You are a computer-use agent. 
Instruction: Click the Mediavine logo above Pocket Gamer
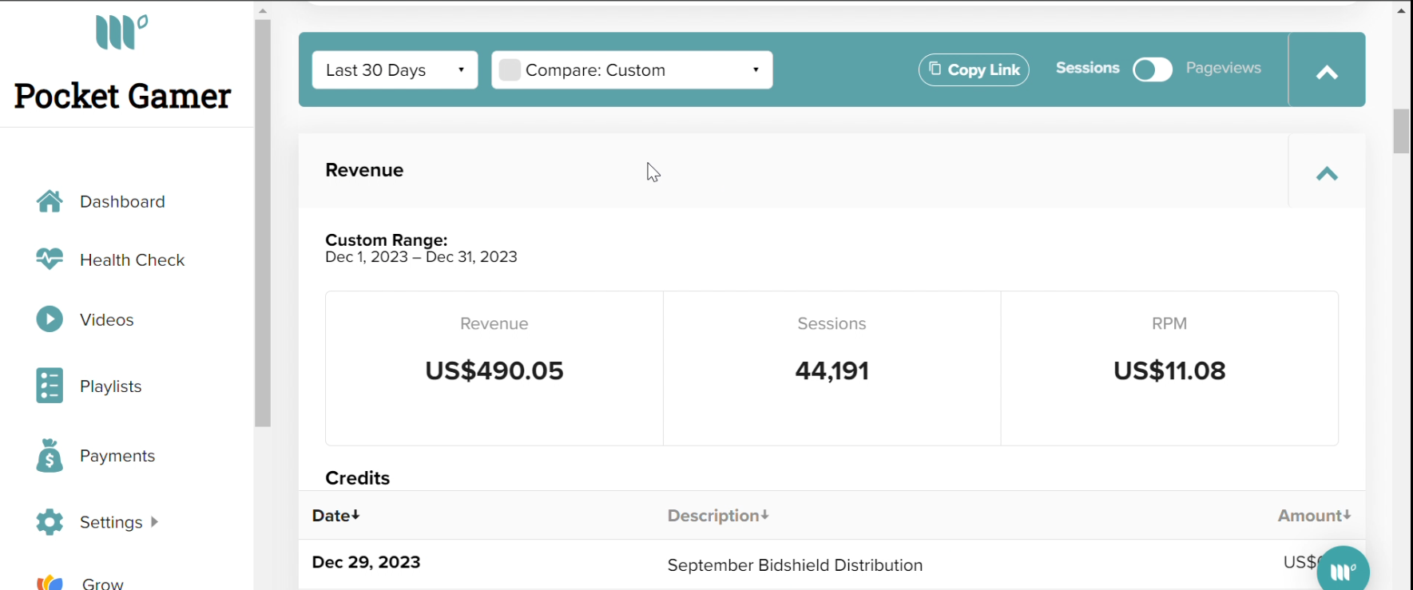coord(121,32)
